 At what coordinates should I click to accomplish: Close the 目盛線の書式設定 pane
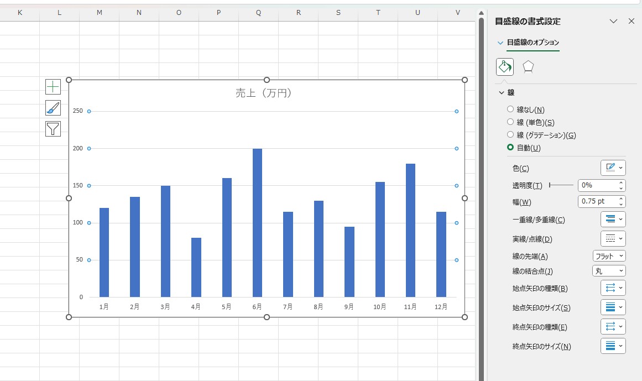click(x=631, y=21)
